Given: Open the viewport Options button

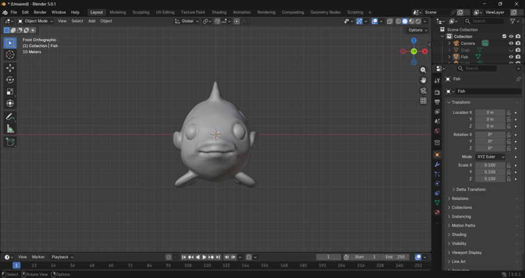Looking at the screenshot, I should click(x=418, y=30).
